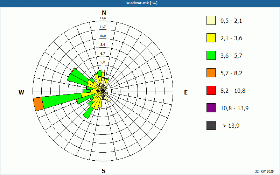Image resolution: width=280 pixels, height=175 pixels.
Task: Click the '2,1 - 3,6' legend label
Action: coord(231,38)
